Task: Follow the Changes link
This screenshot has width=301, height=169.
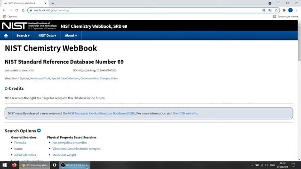Action: [104, 78]
